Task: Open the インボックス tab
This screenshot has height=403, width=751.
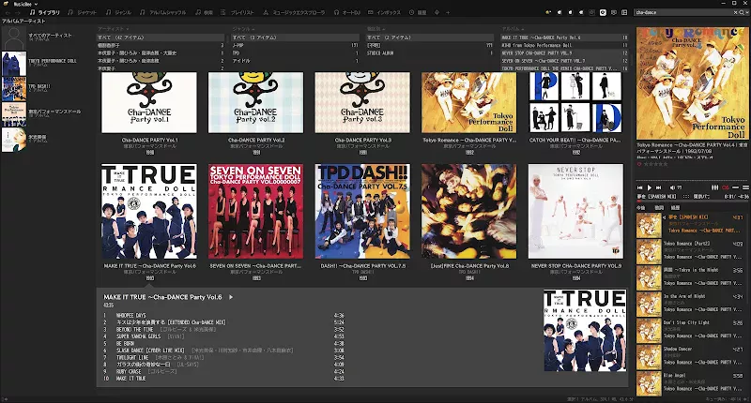Action: coord(385,12)
